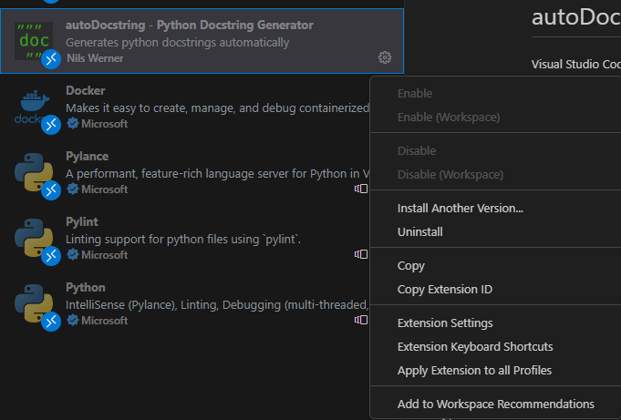Click the autoDocstring extension logo
This screenshot has width=621, height=420.
[34, 41]
